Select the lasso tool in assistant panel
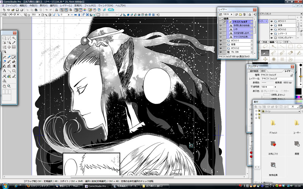Screen dimensions: 303x189 click(x=266, y=46)
